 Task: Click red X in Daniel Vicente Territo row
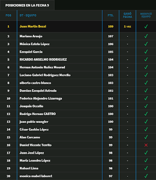146,145
